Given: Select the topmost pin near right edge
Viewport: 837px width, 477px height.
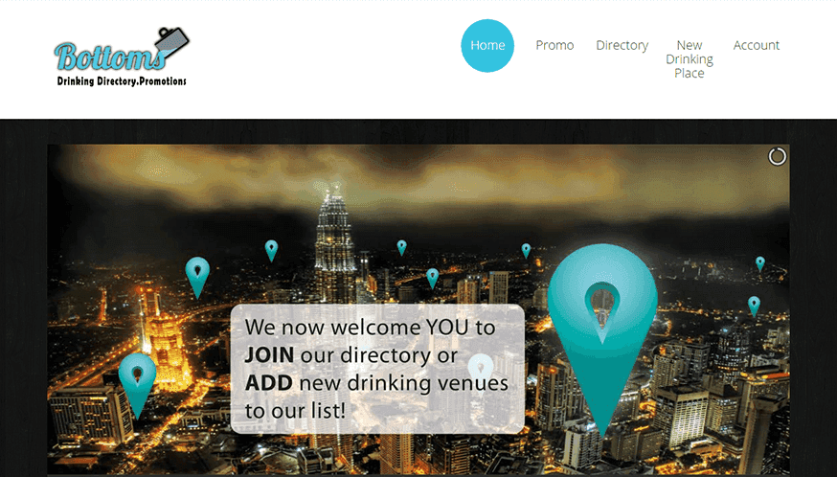Looking at the screenshot, I should click(x=760, y=263).
